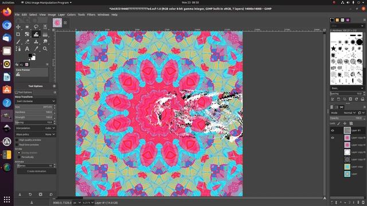The height and width of the screenshot is (206, 367).
Task: Open the Colors menu
Action: (71, 15)
